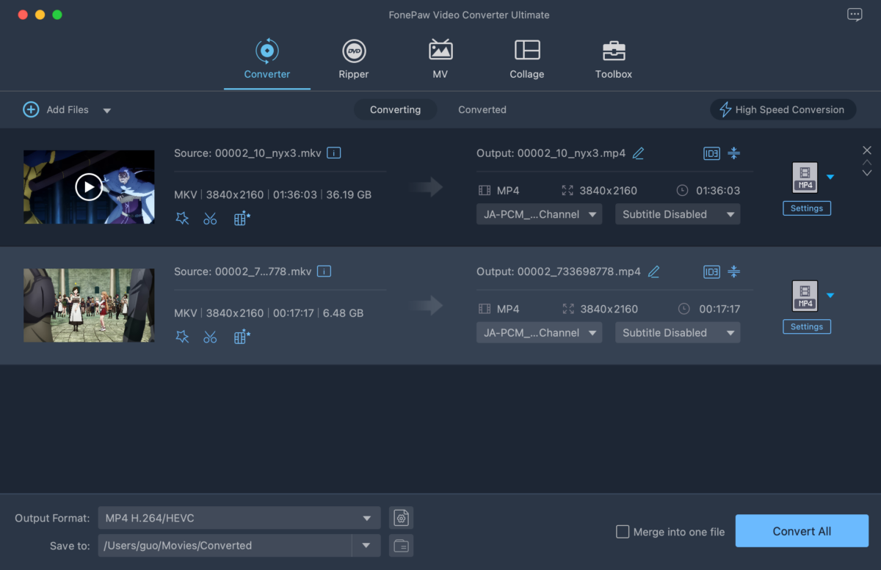Open enhance video for 00002_10_nyx3.mkv

coord(242,218)
